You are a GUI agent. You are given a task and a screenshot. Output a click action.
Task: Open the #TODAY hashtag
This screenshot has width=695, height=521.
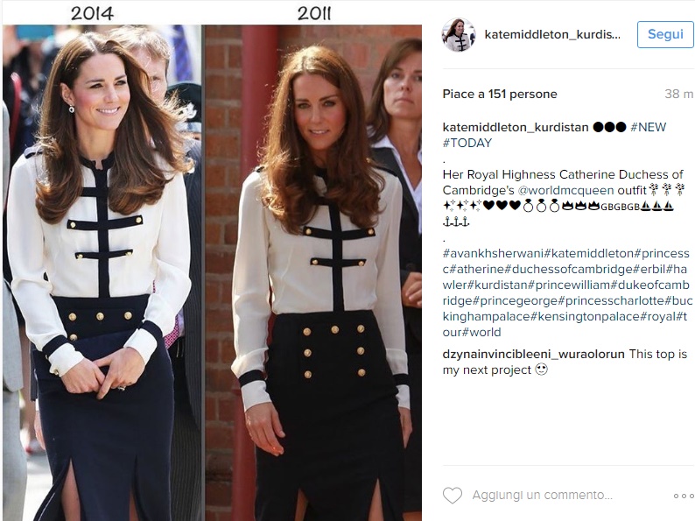pos(467,143)
